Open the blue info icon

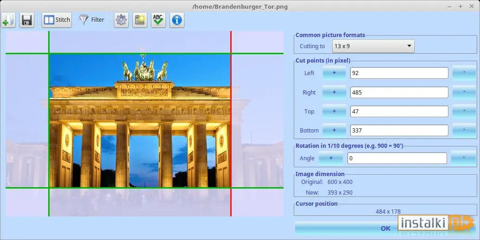[177, 20]
